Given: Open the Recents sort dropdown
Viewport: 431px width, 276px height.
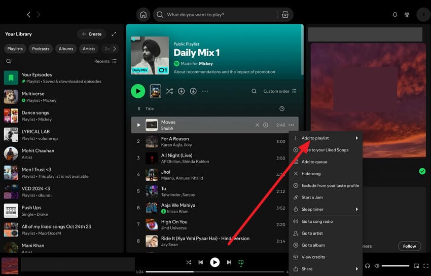Looking at the screenshot, I should click(x=105, y=61).
